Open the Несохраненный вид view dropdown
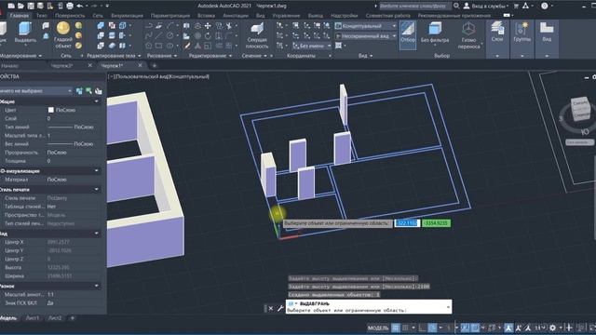Screen dimensions: 596x335 (366, 36)
